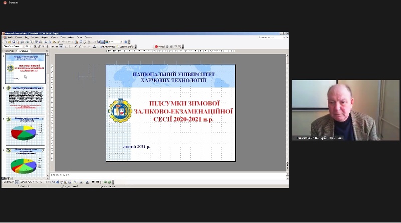Open the Slide Show menu

(x=67, y=37)
